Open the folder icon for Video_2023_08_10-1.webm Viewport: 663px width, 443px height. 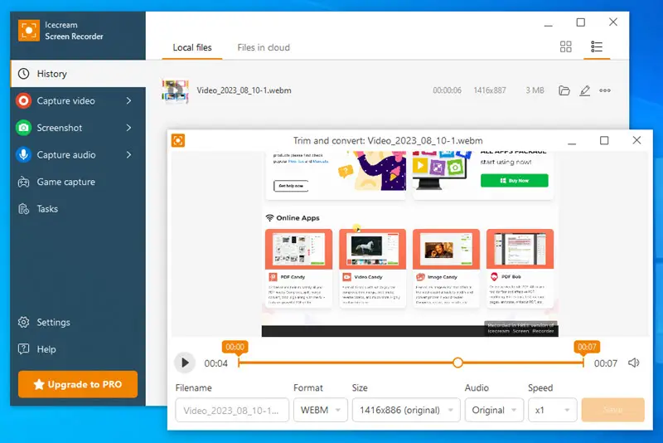coord(564,90)
